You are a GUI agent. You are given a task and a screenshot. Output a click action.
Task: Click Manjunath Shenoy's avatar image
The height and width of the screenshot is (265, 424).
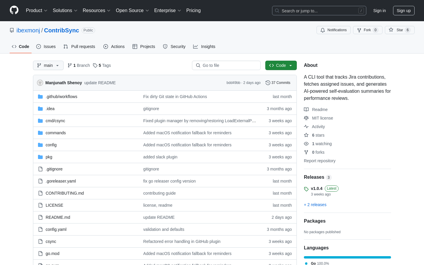(40, 83)
